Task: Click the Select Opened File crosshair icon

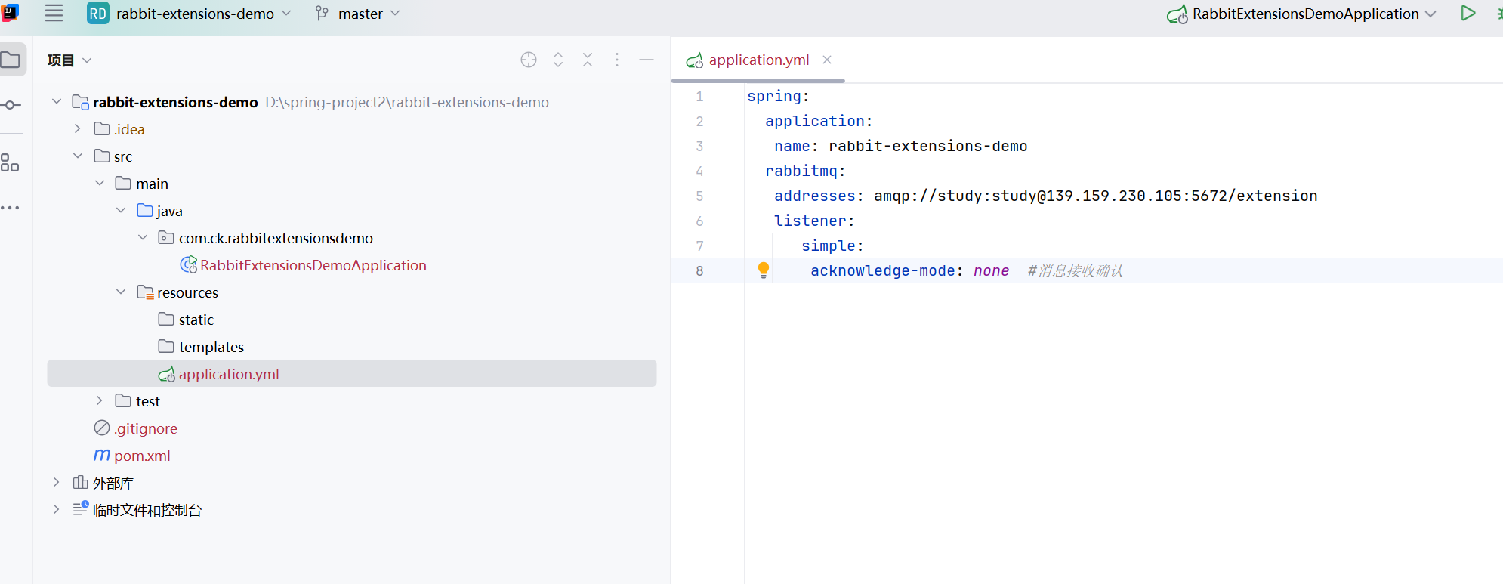Action: point(529,60)
